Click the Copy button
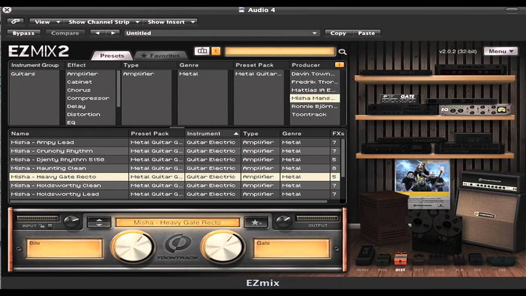This screenshot has height=296, width=526. [338, 33]
